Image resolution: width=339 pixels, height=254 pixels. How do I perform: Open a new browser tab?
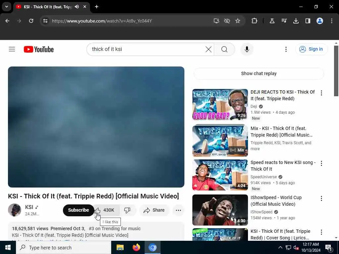click(97, 7)
